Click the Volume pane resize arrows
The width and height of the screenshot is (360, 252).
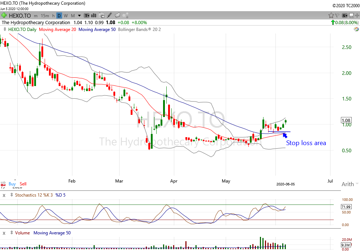[12, 233]
